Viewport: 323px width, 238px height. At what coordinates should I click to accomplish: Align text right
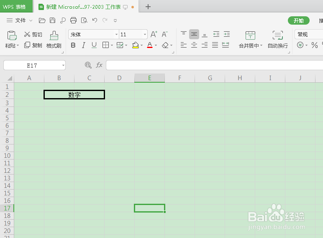(204, 45)
